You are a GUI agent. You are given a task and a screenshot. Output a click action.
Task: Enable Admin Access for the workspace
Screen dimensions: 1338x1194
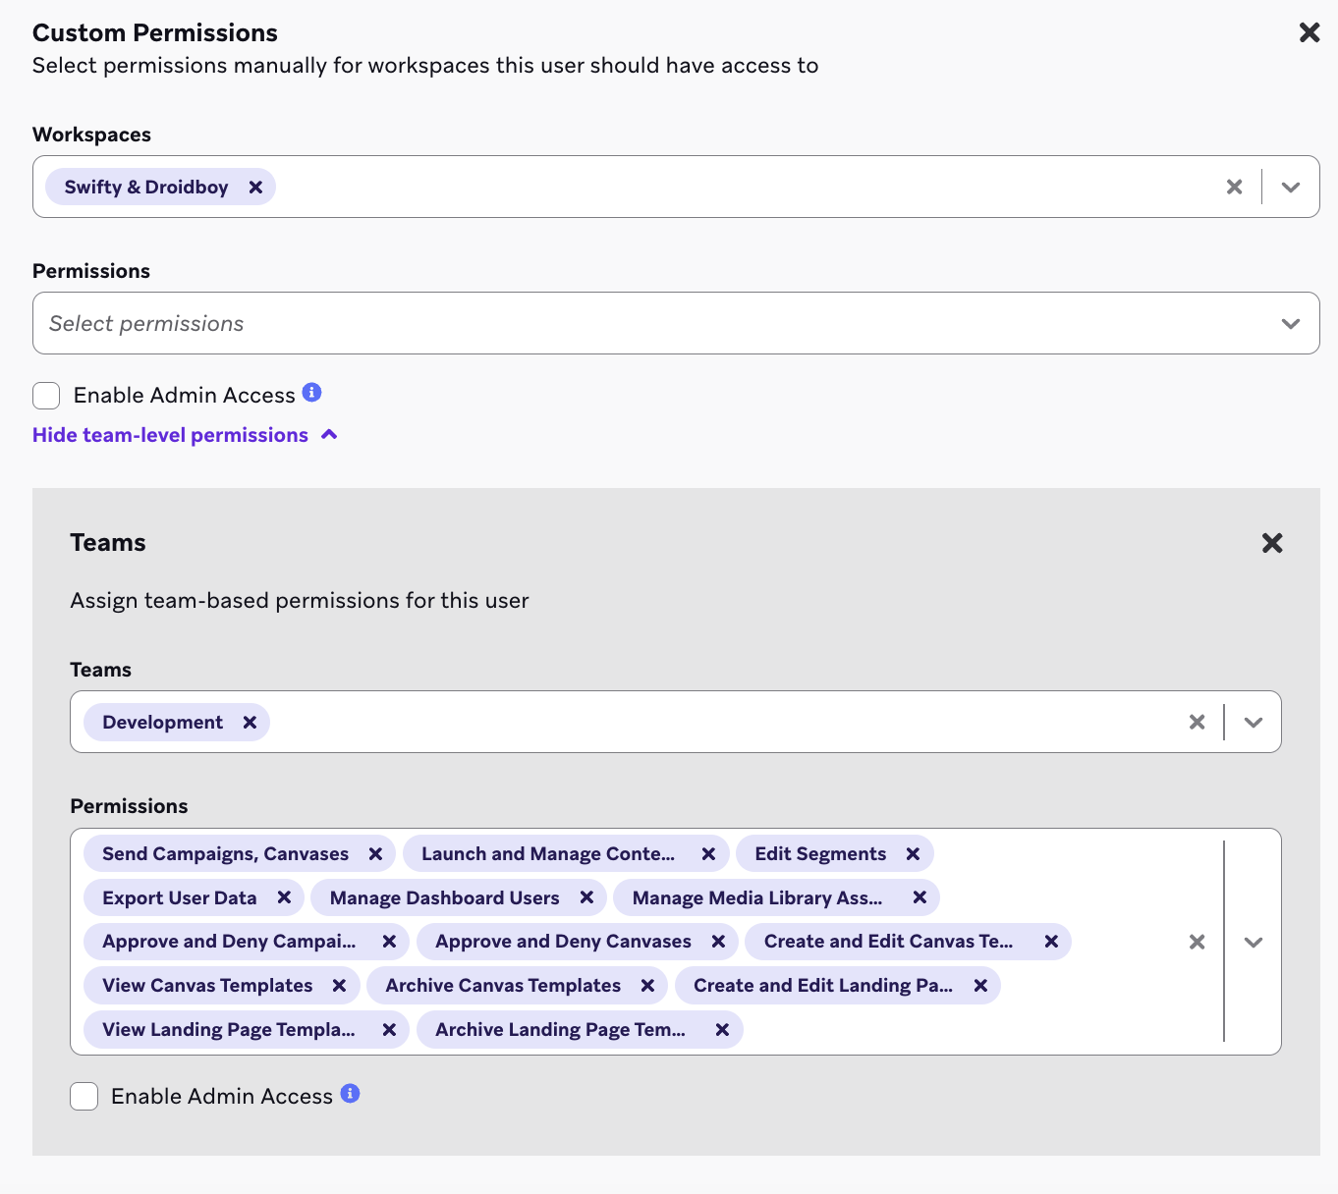46,395
